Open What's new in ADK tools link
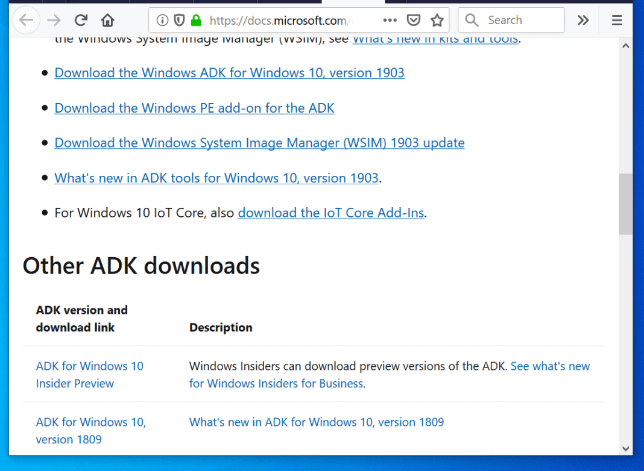 216,178
